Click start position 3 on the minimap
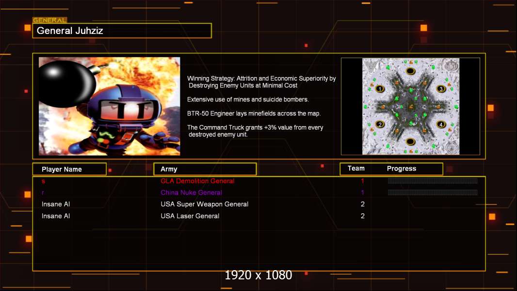Viewport: 517px width, 291px height. click(x=441, y=89)
